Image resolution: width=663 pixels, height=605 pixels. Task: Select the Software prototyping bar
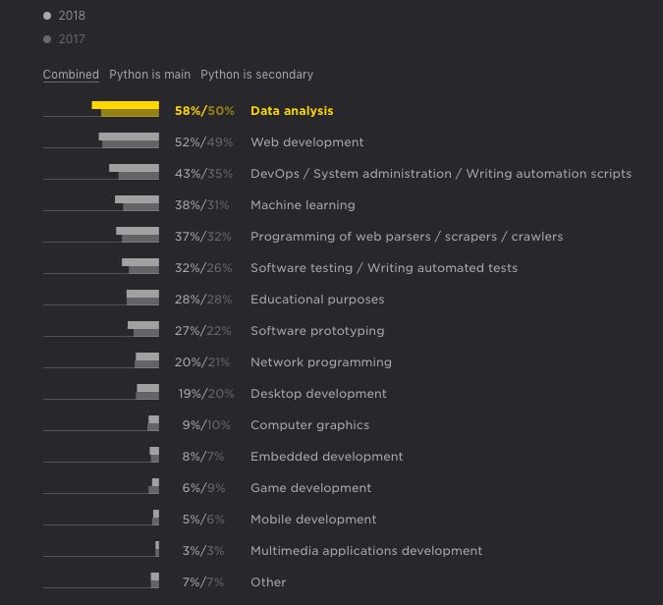(x=143, y=329)
